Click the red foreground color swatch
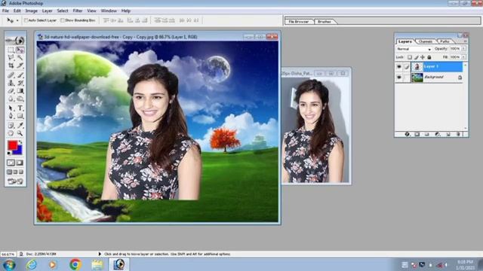Viewport: 483px width, 271px height. (x=13, y=145)
